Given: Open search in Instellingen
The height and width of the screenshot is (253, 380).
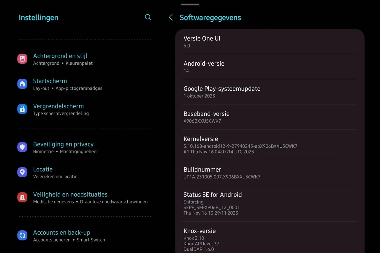Looking at the screenshot, I should [148, 17].
